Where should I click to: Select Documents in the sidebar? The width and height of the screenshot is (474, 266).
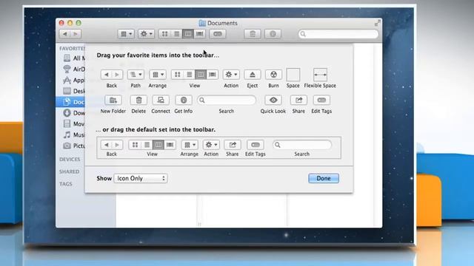tap(70, 102)
